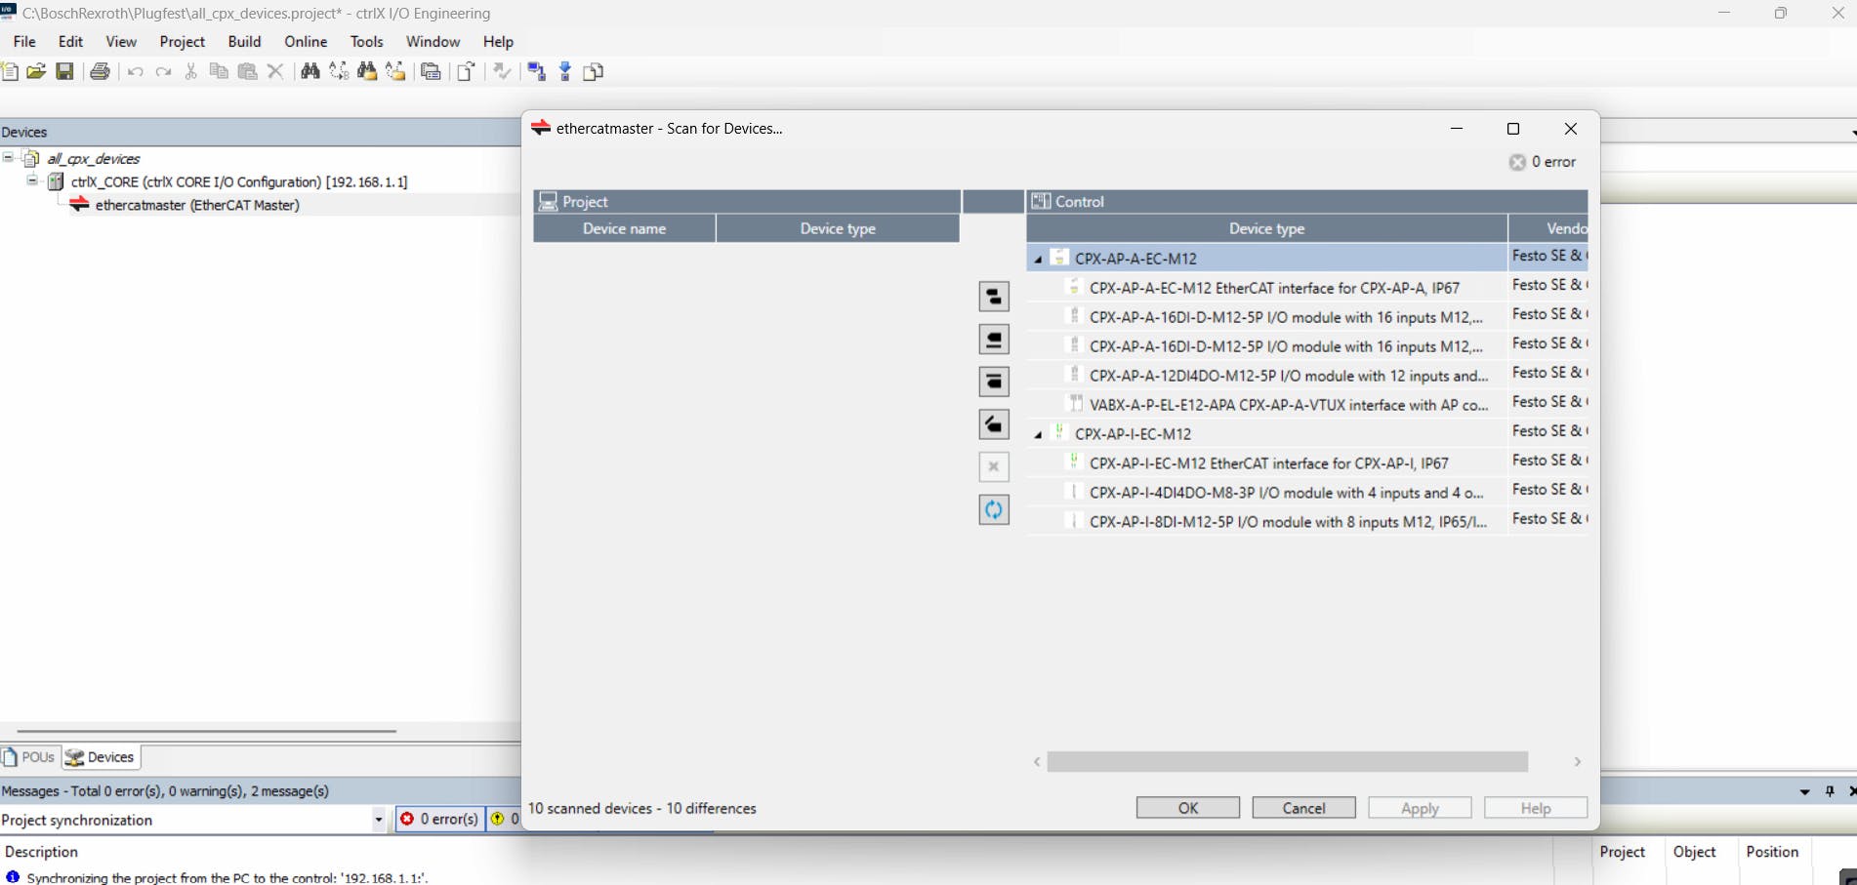Screen dimensions: 1857x885
Task: Click the horizontal scrollbar in the Control list
Action: (x=1287, y=762)
